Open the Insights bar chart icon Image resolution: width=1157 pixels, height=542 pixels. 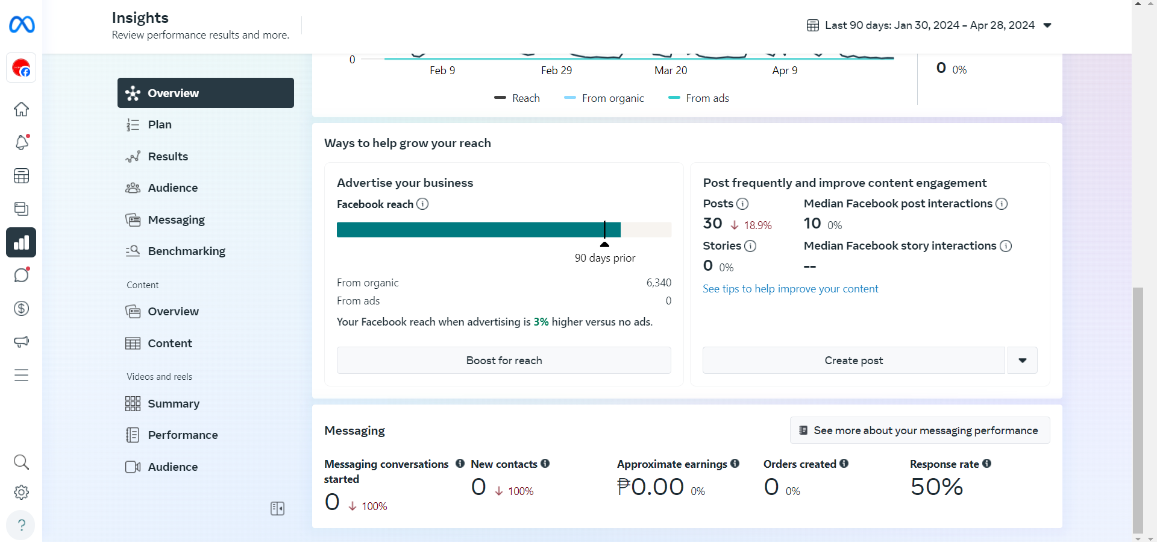pos(21,242)
